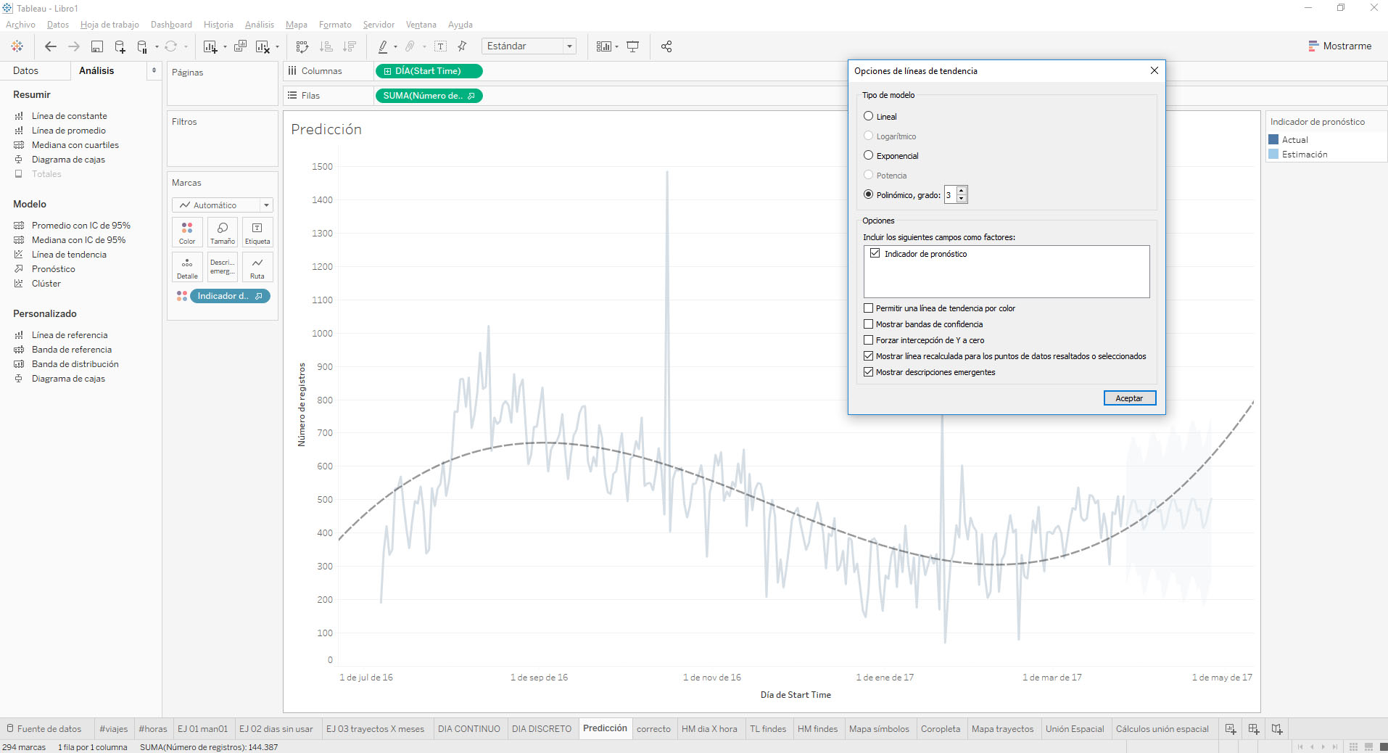
Task: Switch to the Datos panel tab
Action: 26,70
